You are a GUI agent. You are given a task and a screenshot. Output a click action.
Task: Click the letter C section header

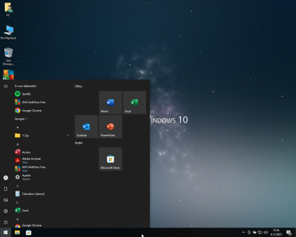(18, 186)
